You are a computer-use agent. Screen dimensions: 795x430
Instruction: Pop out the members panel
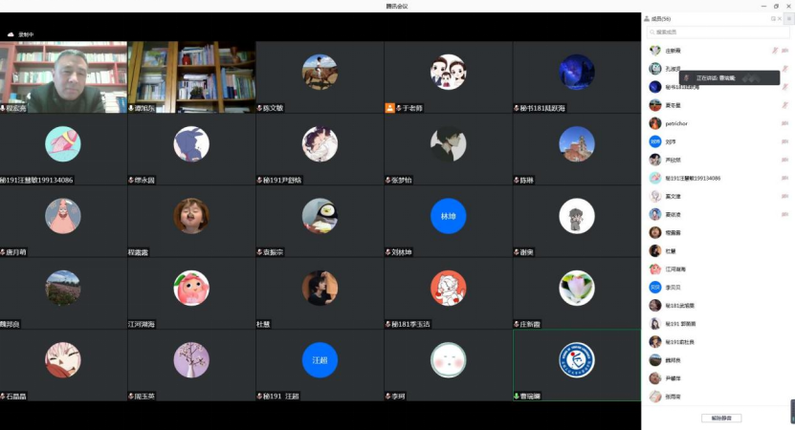click(773, 18)
